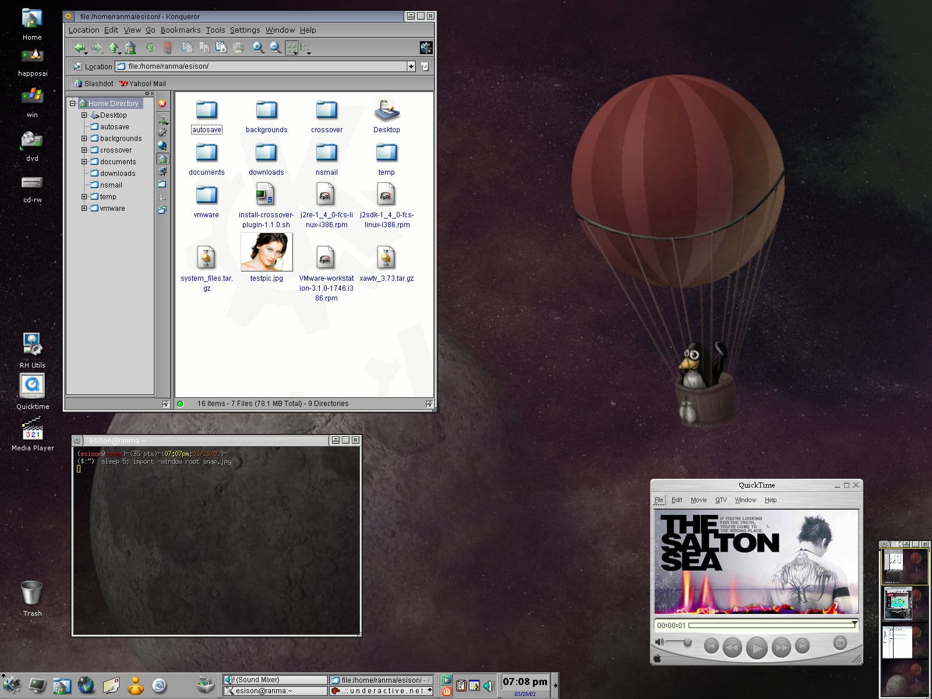The image size is (932, 699).
Task: Go back using Konqueror's back arrow
Action: pyautogui.click(x=80, y=48)
